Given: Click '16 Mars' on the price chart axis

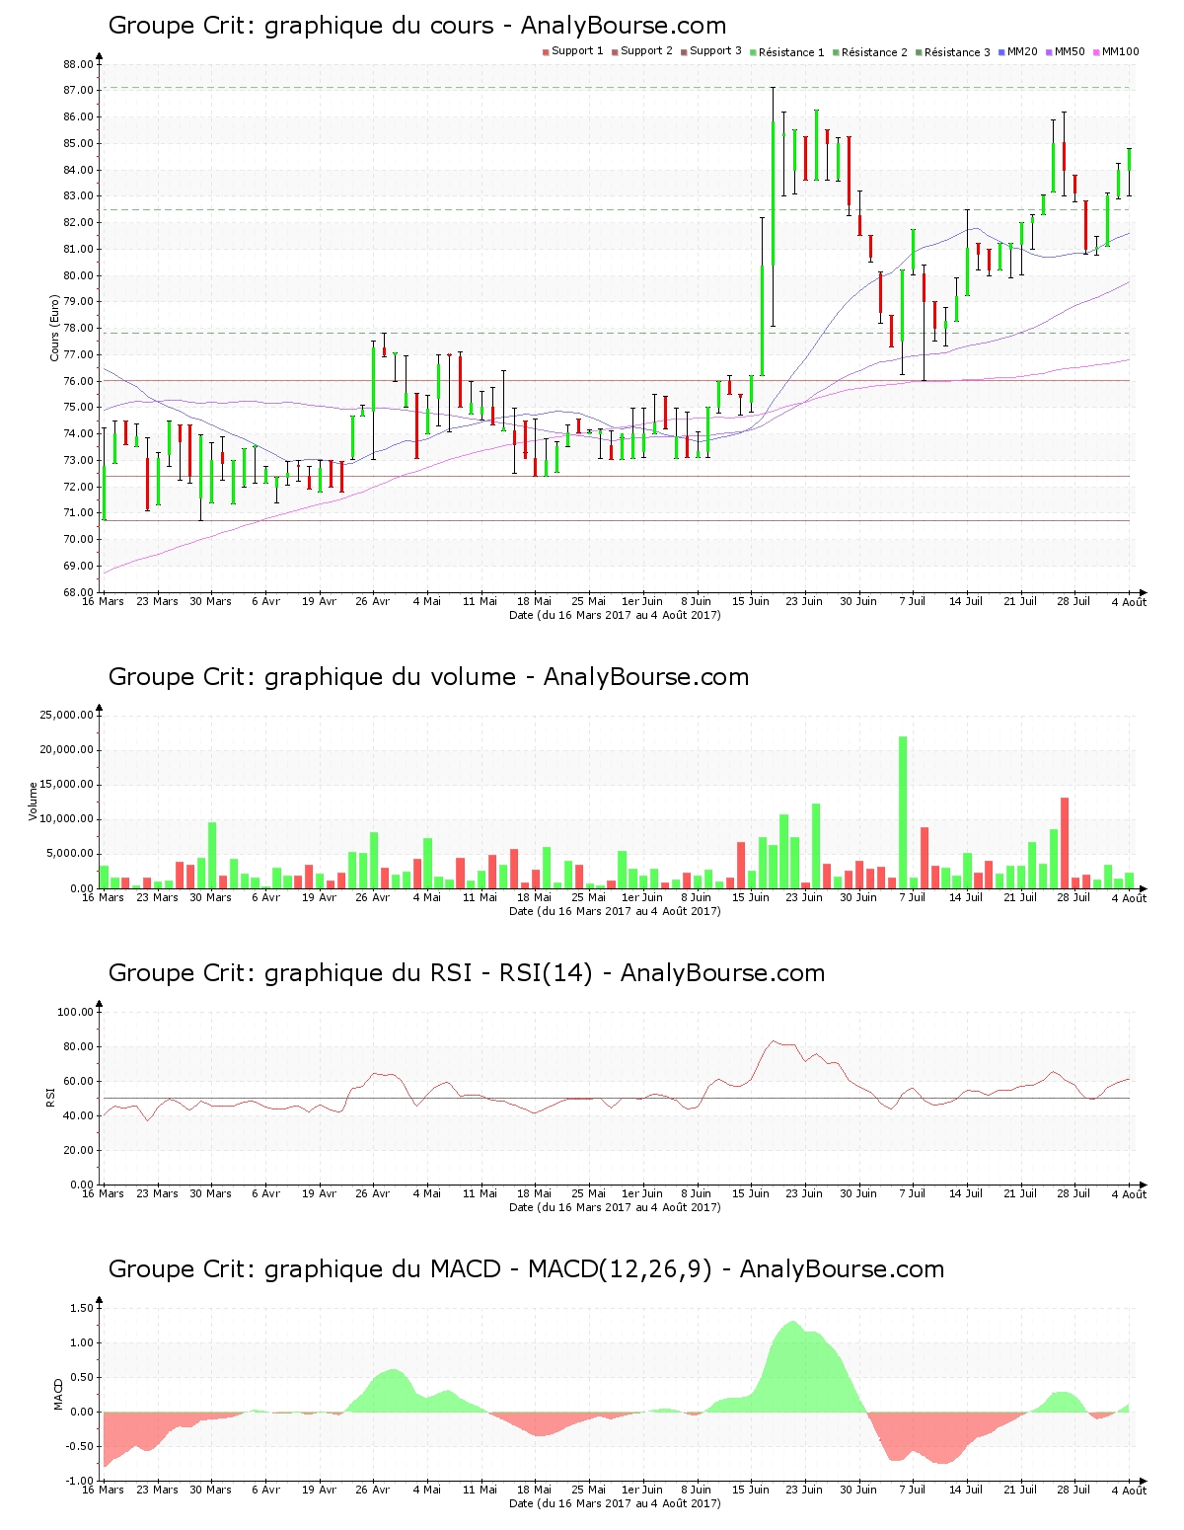Looking at the screenshot, I should [103, 601].
